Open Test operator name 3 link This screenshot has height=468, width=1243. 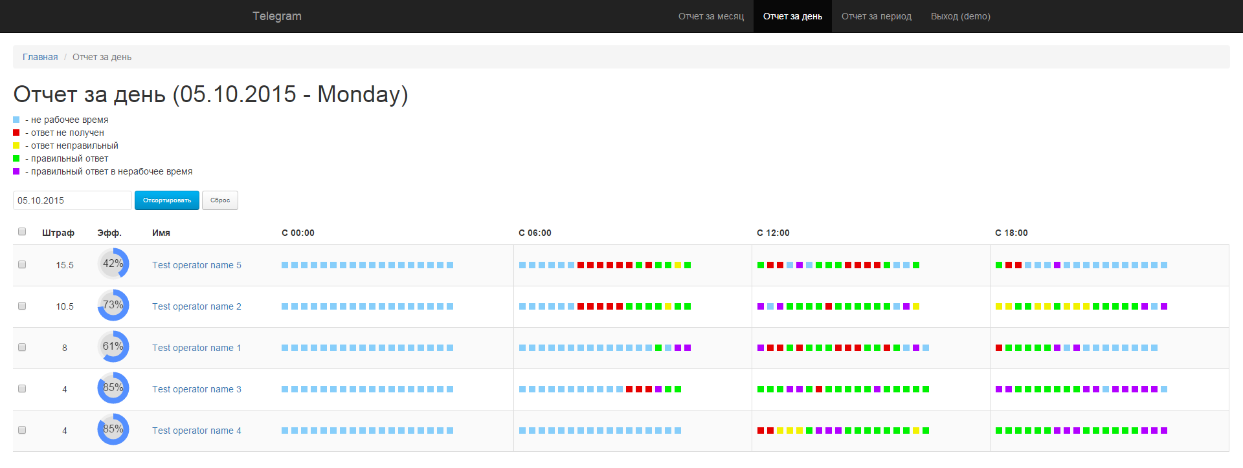(x=197, y=389)
